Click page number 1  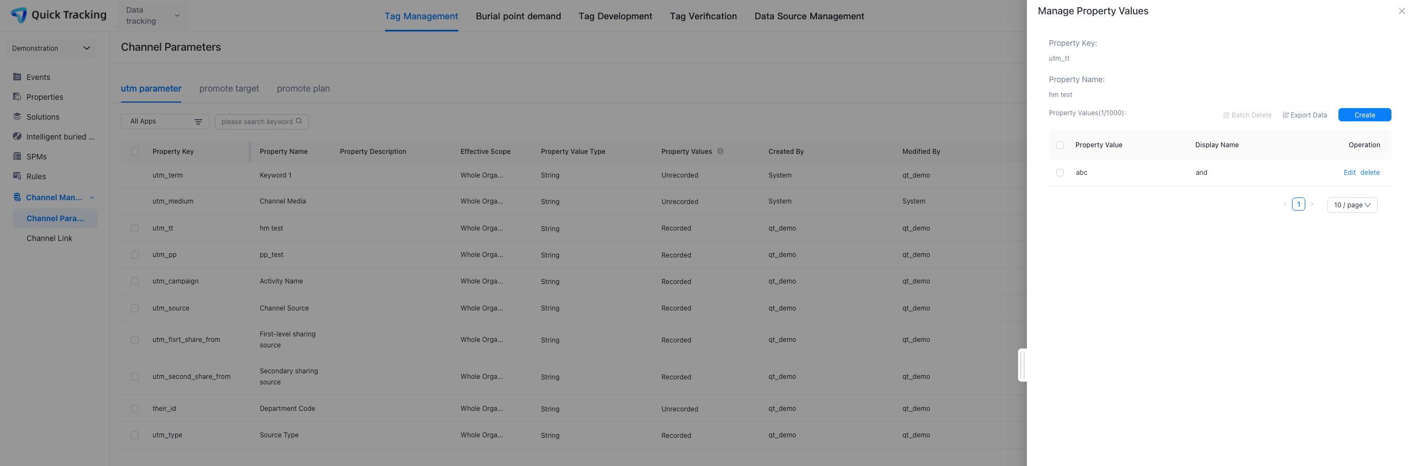pyautogui.click(x=1299, y=204)
